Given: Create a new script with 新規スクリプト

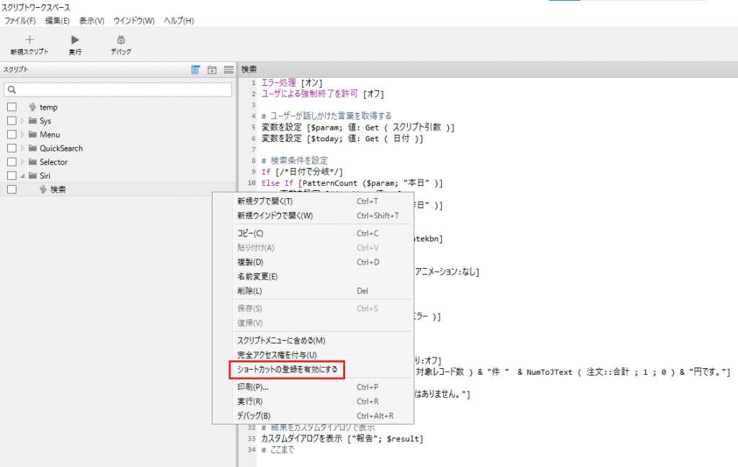Looking at the screenshot, I should 30,44.
